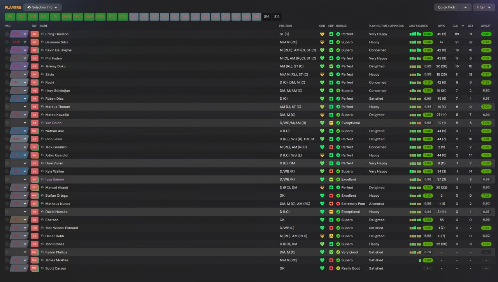Open Erling Haaland's player profile
The width and height of the screenshot is (498, 282).
(57, 34)
